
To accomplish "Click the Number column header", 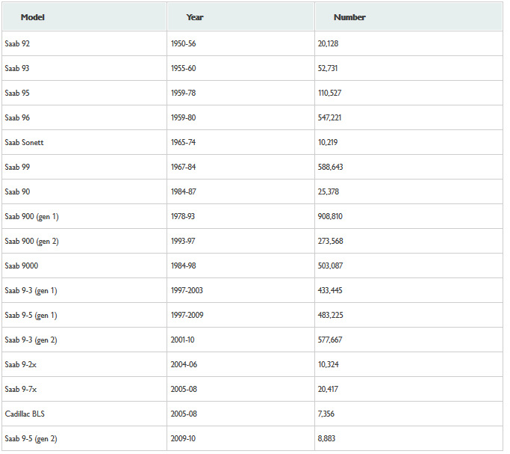I will tap(349, 17).
